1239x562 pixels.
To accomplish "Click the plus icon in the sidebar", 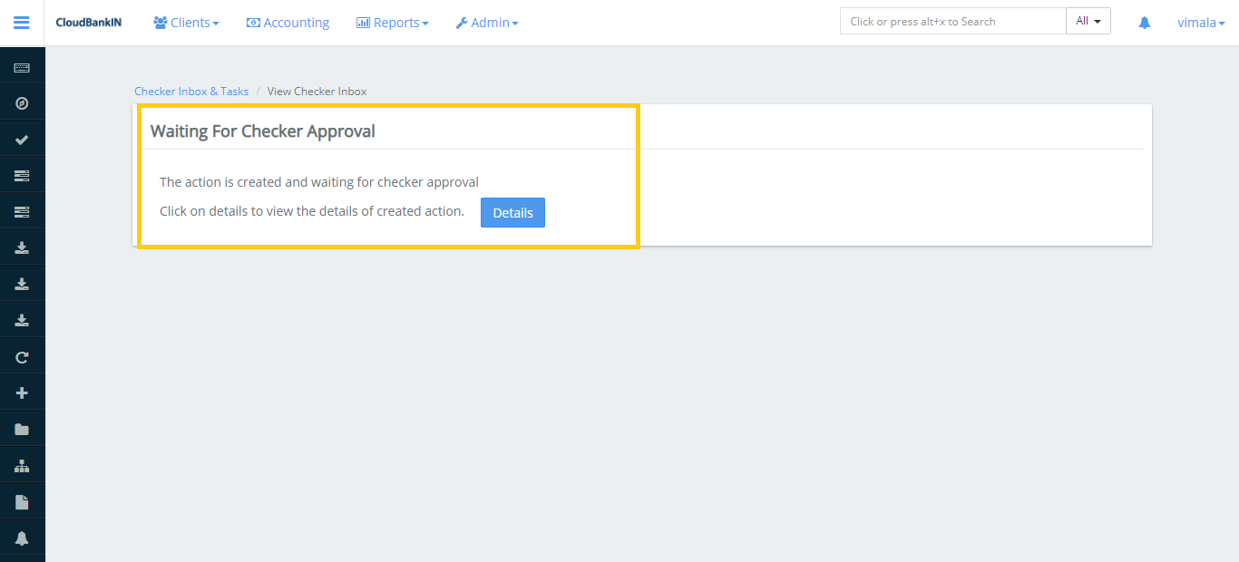I will click(22, 392).
